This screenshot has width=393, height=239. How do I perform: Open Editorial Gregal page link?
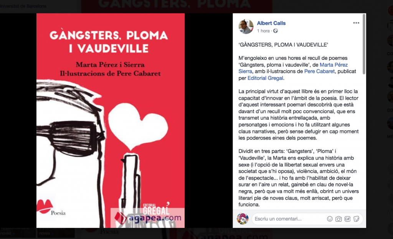coord(265,78)
